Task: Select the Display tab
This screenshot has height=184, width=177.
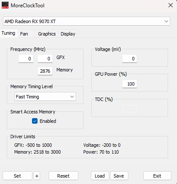Action: click(68, 34)
